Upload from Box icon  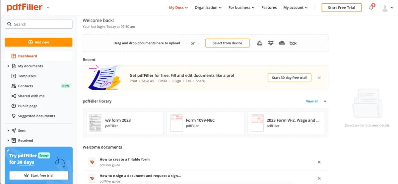tap(293, 43)
